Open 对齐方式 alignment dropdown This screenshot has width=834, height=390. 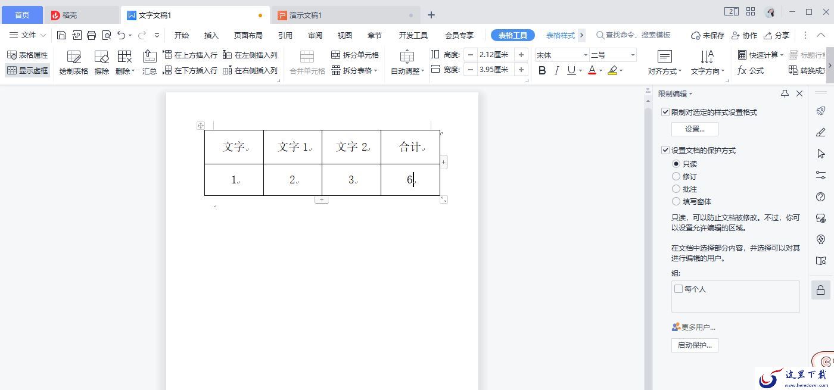click(665, 63)
